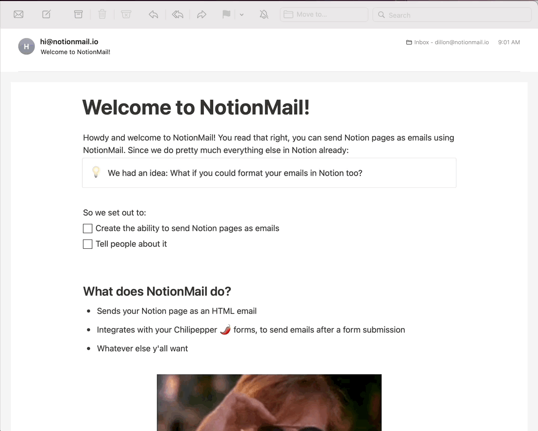
Task: Click 'Sends your Notion page as an HTML email'
Action: coord(177,311)
